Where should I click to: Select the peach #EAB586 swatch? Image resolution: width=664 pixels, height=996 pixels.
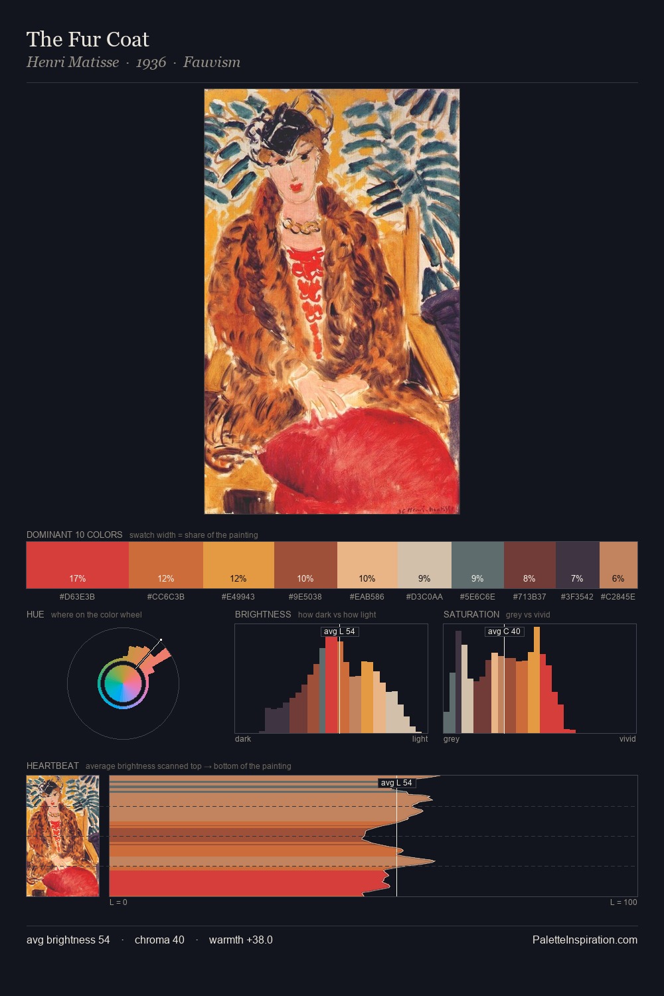(x=367, y=565)
